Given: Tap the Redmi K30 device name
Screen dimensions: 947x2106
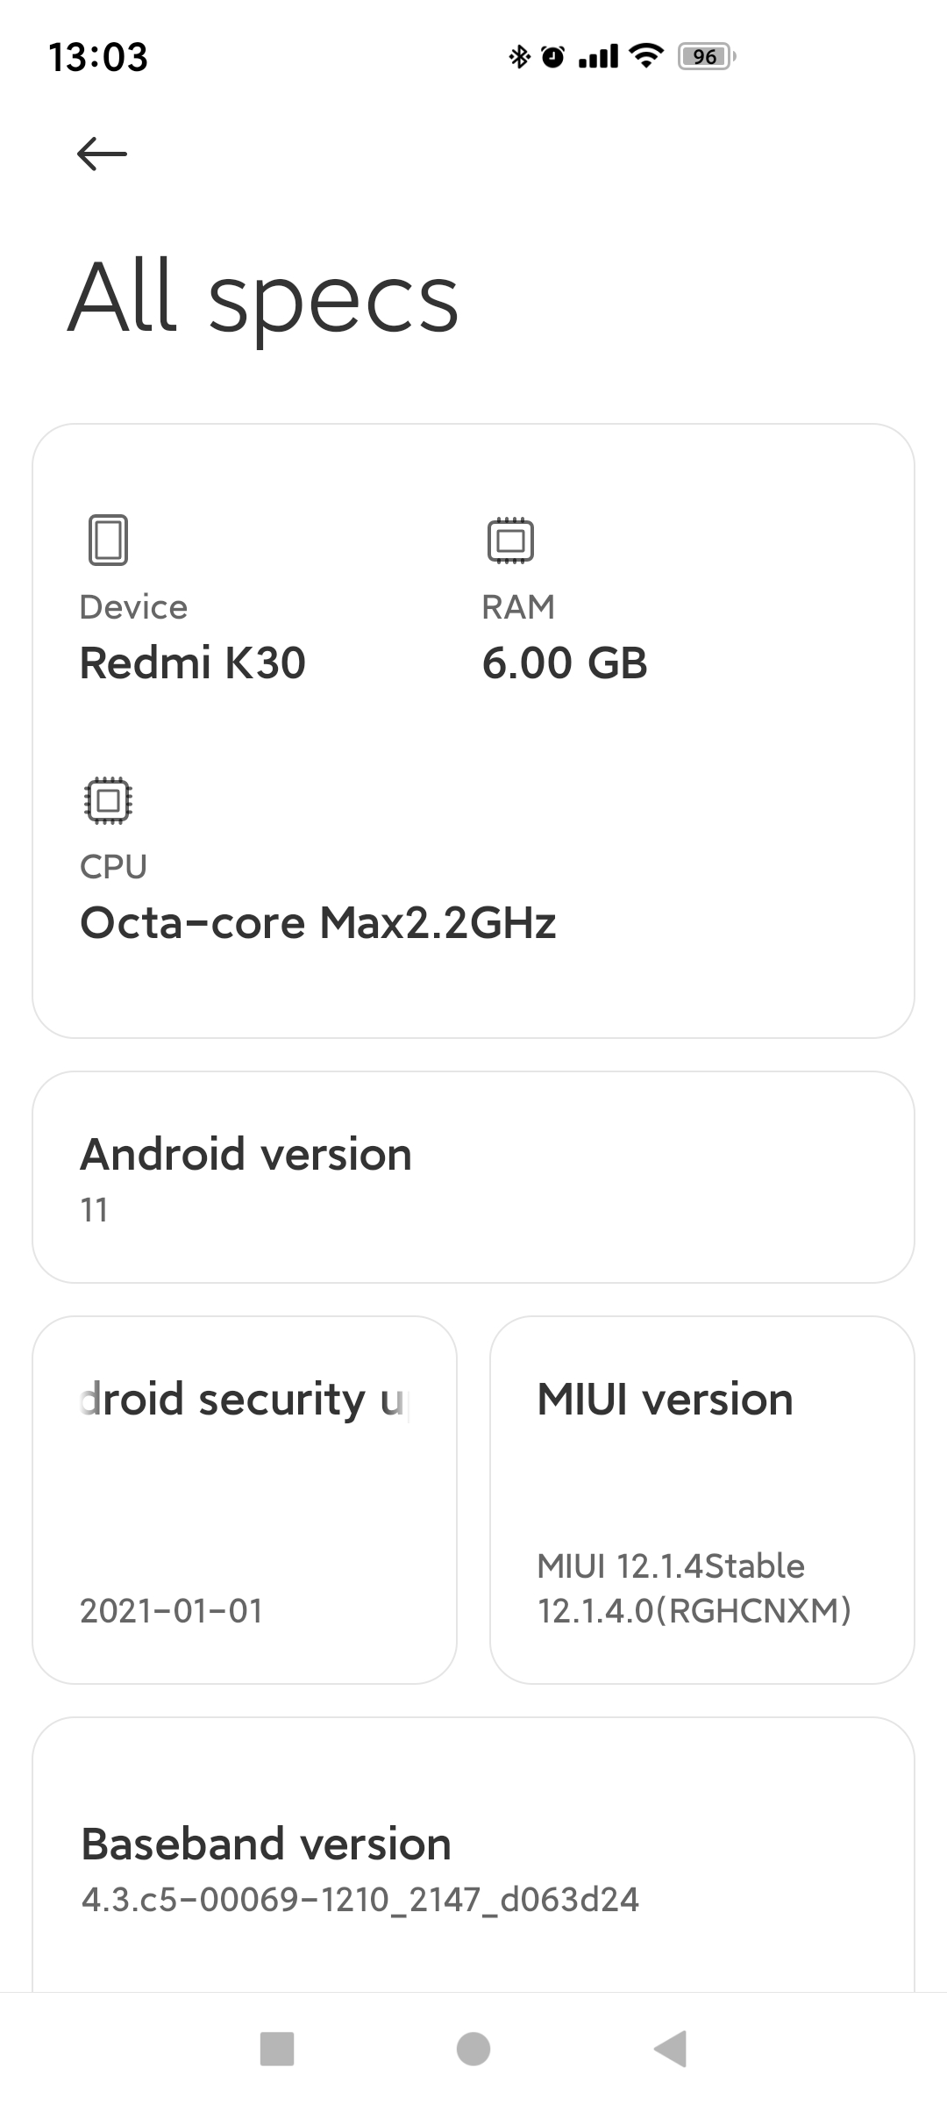Looking at the screenshot, I should (192, 663).
